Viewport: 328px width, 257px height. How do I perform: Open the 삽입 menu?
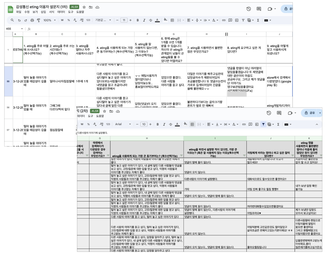coord(43,12)
